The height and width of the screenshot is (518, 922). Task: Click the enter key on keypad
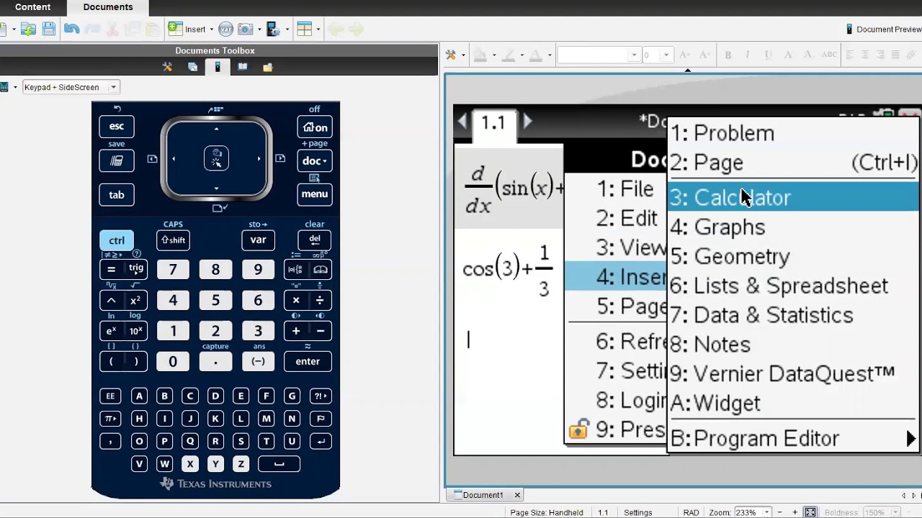pos(308,361)
